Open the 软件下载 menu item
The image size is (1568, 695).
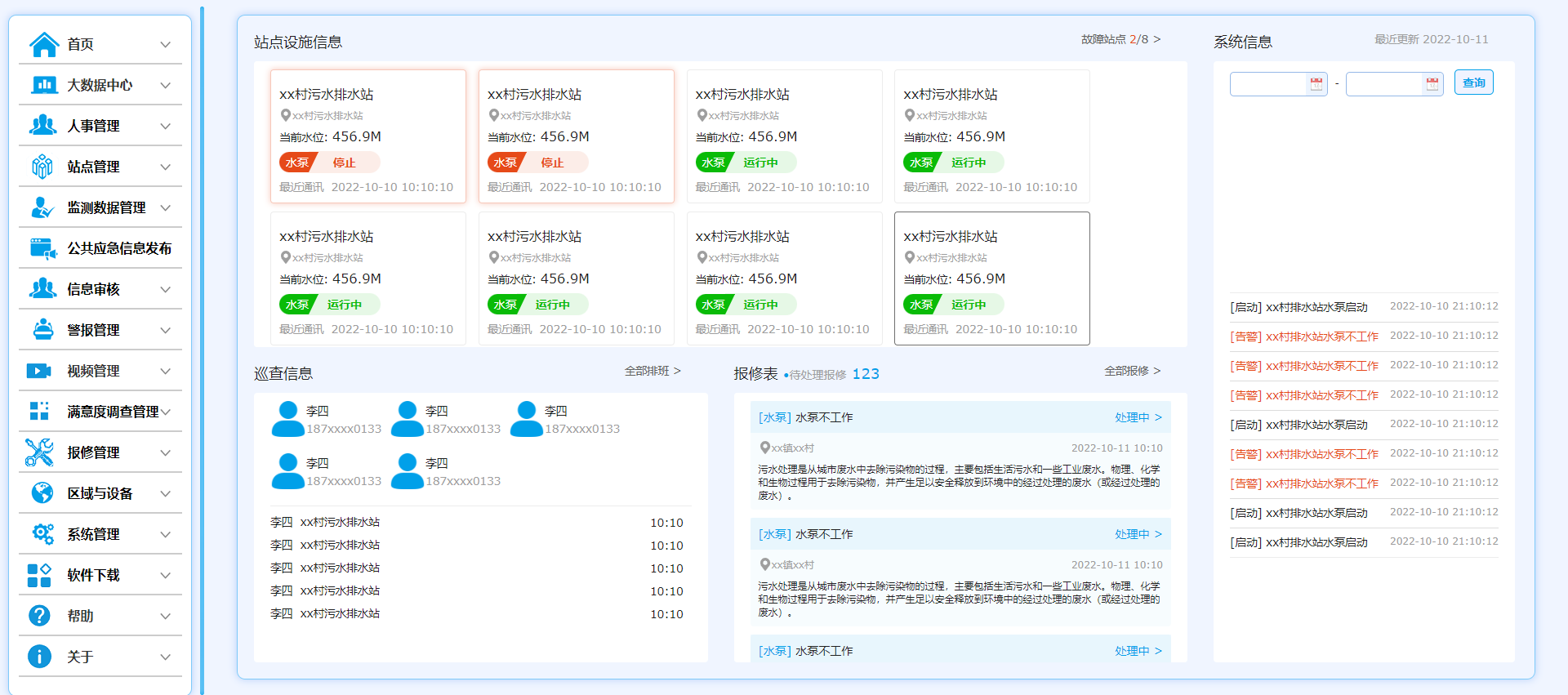93,575
